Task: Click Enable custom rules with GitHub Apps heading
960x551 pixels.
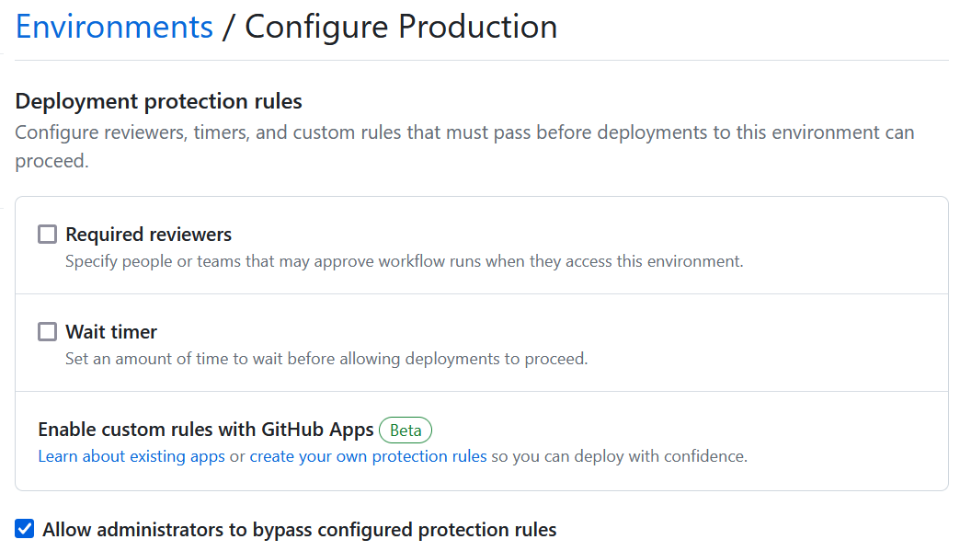Action: point(206,430)
